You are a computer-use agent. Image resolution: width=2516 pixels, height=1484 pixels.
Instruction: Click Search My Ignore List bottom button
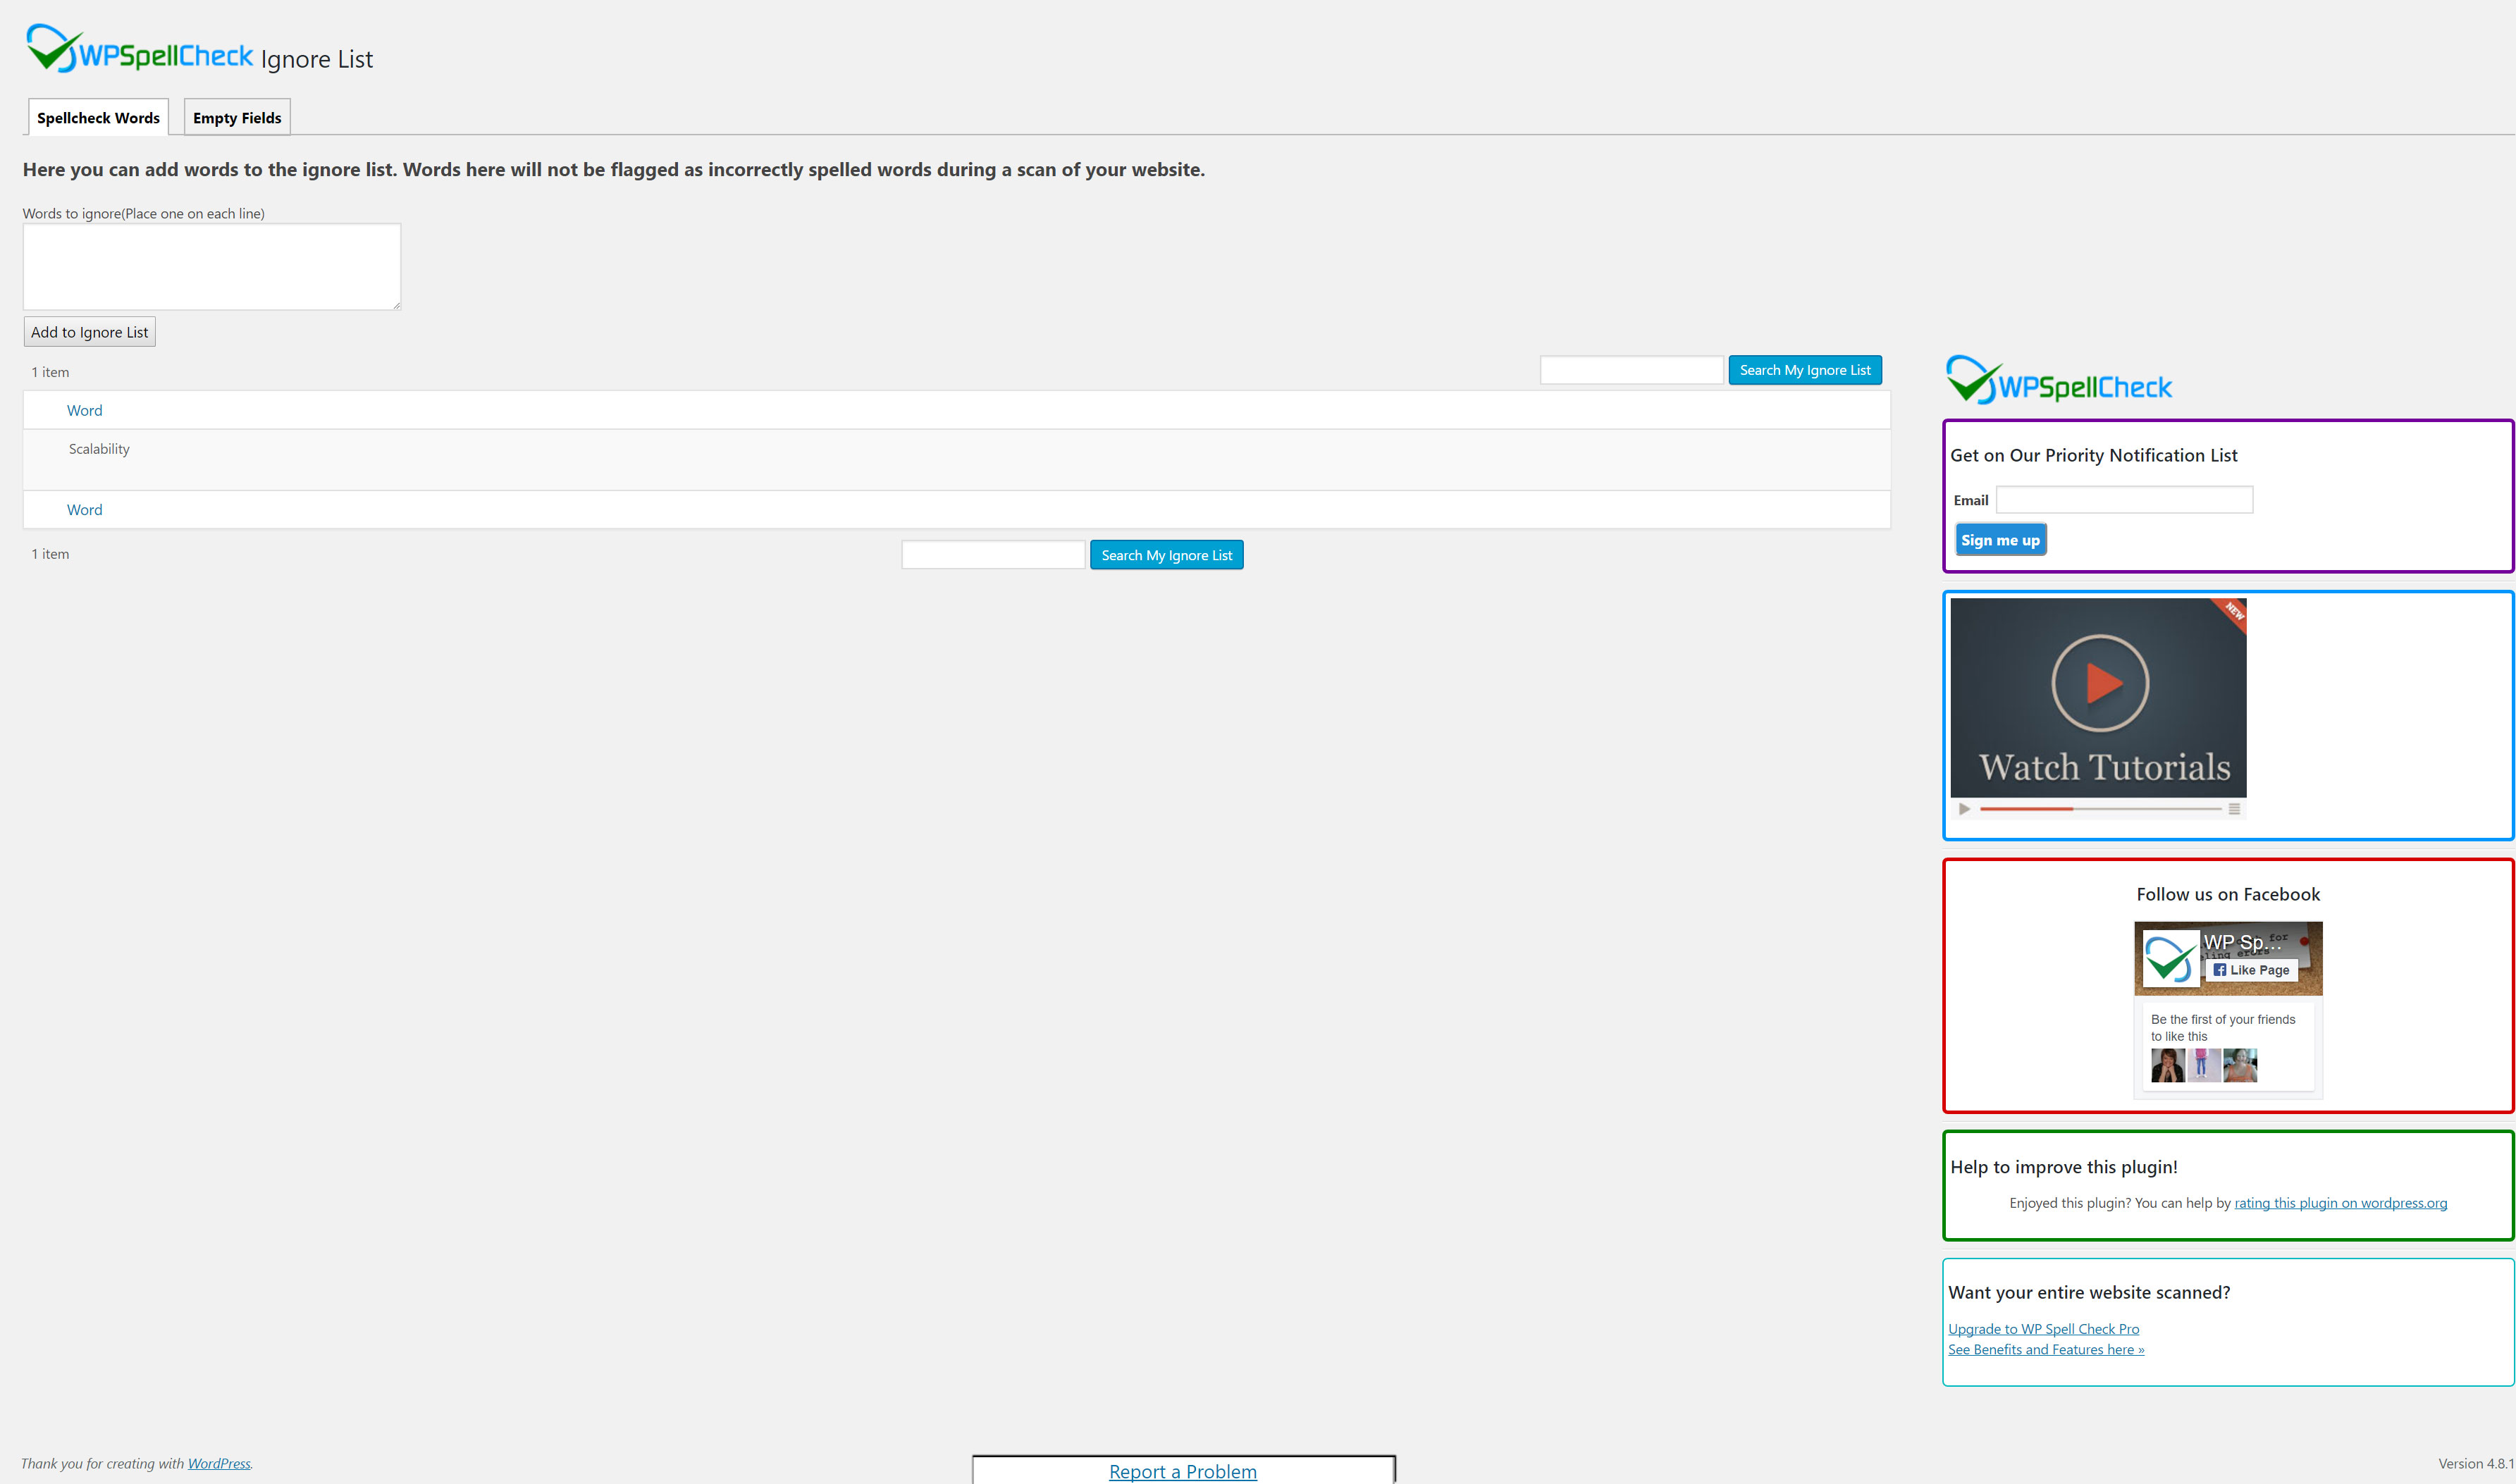[1166, 555]
